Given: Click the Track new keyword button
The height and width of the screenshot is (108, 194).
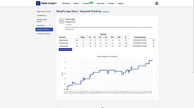Looking at the screenshot, I should [x=65, y=50].
